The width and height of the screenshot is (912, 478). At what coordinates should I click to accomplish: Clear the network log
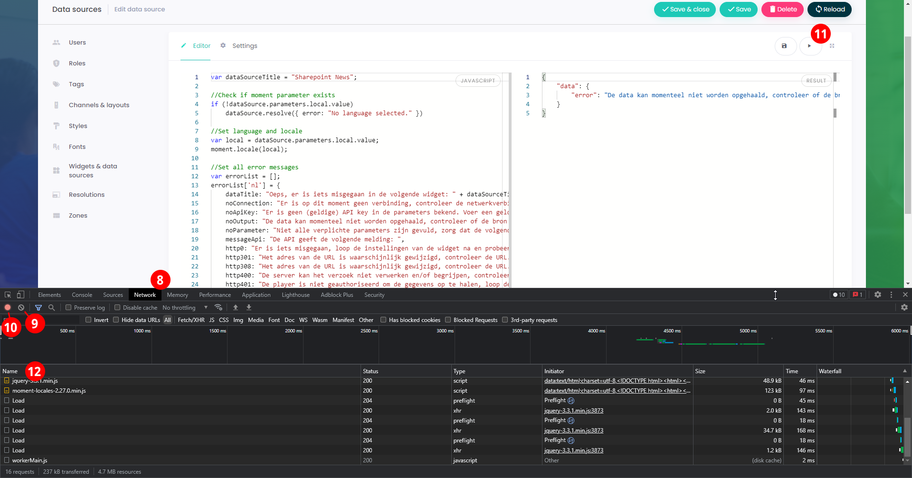[21, 308]
